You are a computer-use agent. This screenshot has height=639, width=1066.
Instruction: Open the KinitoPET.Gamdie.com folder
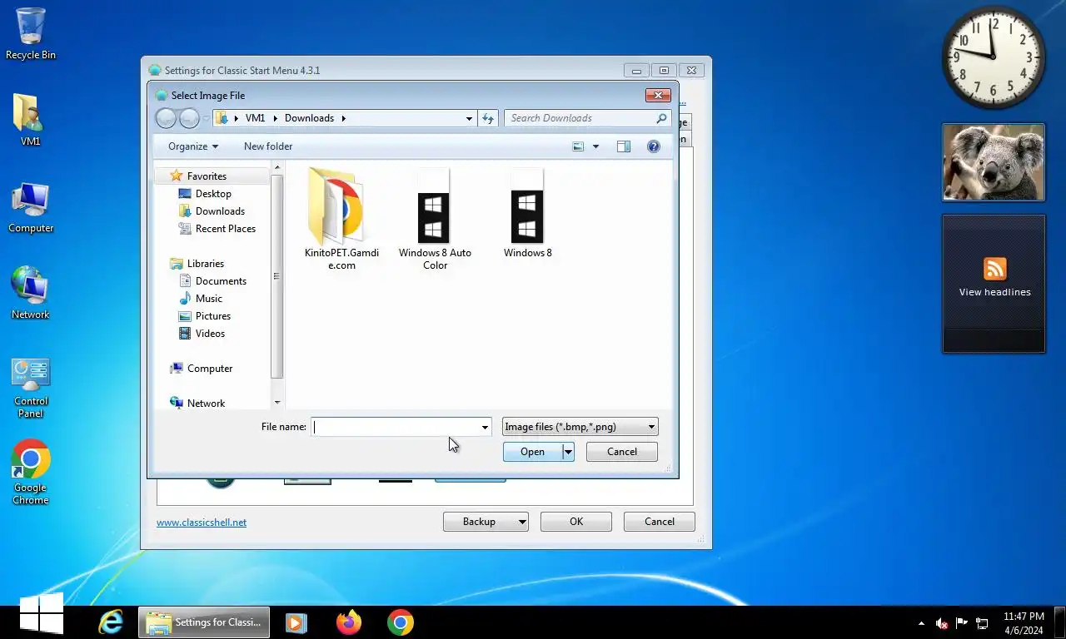tap(341, 219)
